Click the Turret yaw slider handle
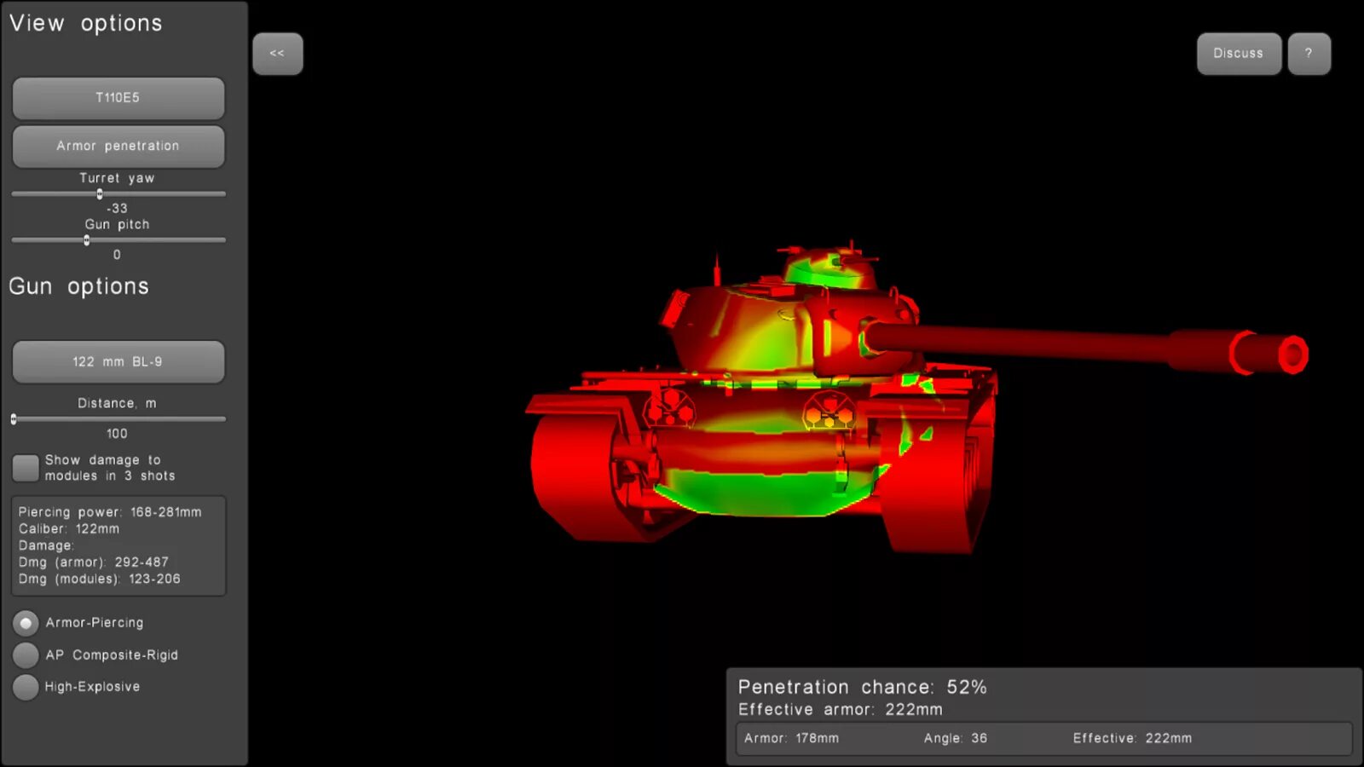The height and width of the screenshot is (767, 1364). tap(100, 194)
